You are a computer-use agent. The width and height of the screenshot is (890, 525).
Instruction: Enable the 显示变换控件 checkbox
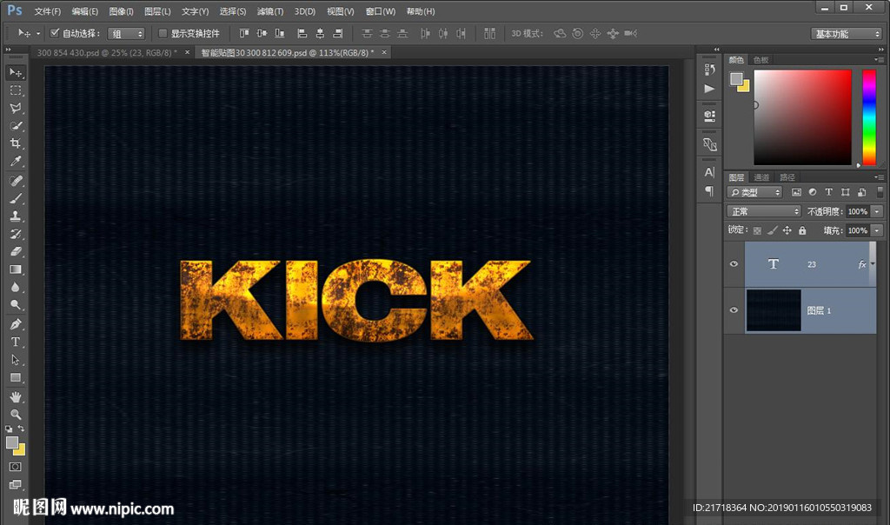[163, 33]
